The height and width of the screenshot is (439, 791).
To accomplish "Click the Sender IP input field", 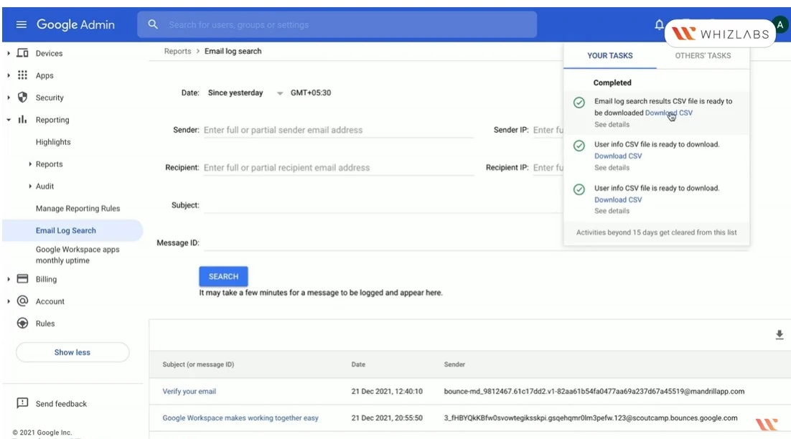I will pyautogui.click(x=548, y=130).
